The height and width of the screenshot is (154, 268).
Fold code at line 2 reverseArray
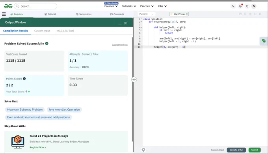click(141, 22)
